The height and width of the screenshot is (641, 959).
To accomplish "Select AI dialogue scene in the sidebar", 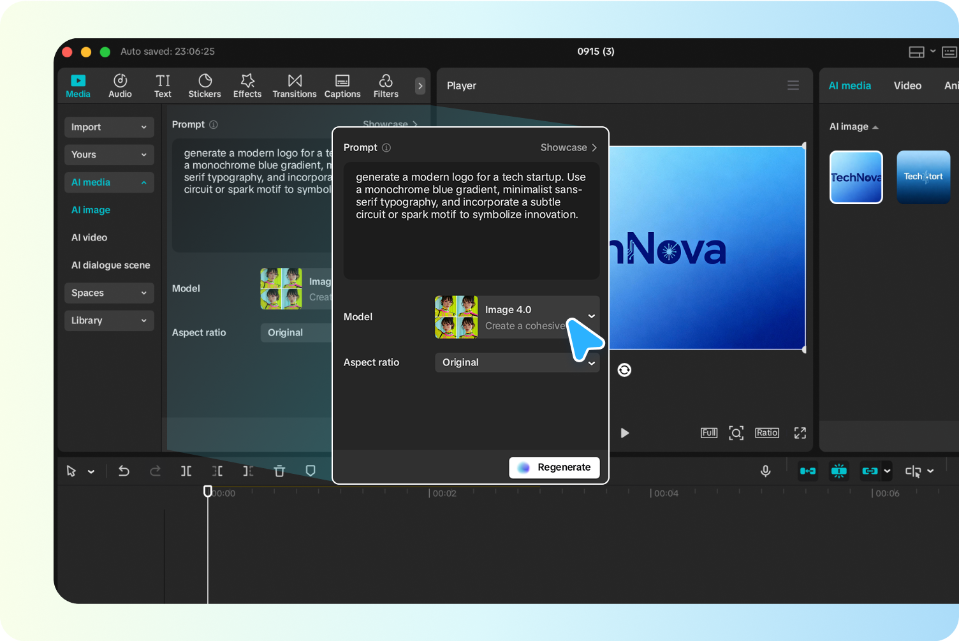I will (x=111, y=265).
